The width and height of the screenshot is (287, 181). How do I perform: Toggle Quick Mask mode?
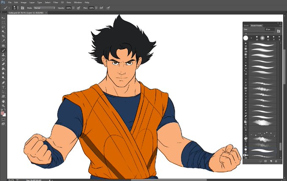(x=3, y=119)
